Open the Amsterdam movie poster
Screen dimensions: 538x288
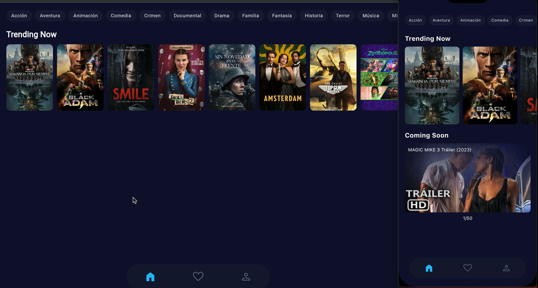point(283,78)
